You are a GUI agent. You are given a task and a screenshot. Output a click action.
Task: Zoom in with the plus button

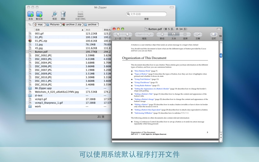[149, 34]
